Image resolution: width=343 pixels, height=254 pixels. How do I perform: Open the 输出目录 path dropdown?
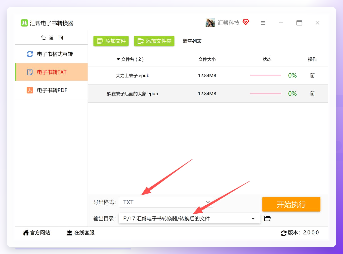coord(190,218)
